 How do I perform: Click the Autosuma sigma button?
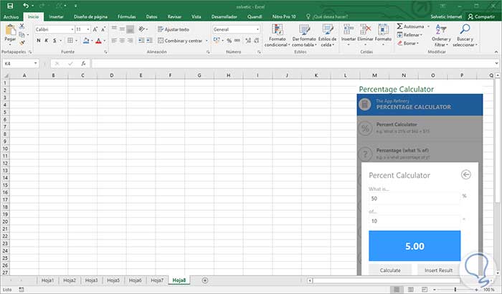point(410,27)
